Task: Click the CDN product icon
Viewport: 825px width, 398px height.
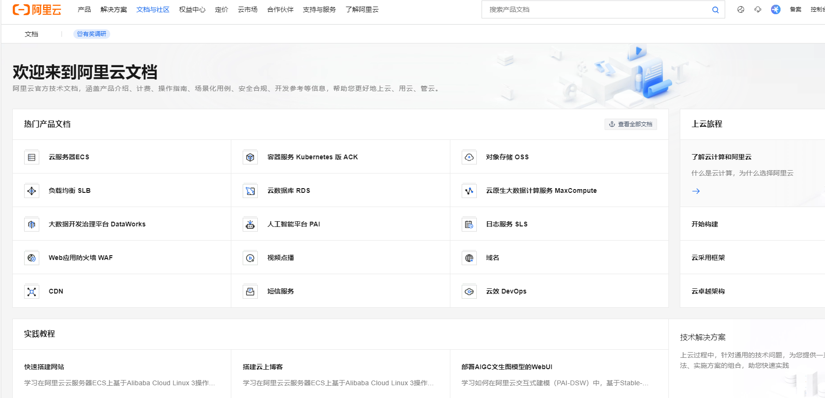Action: tap(32, 292)
